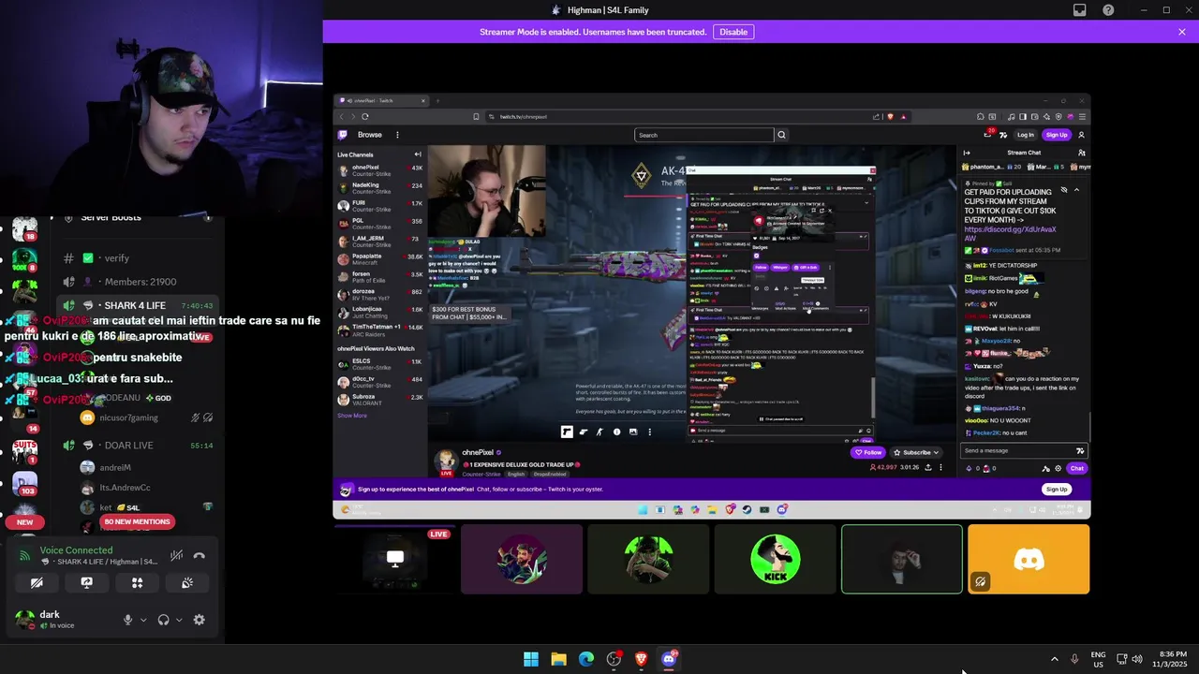
Task: Click Show More under Twitch channels
Action: (x=352, y=416)
